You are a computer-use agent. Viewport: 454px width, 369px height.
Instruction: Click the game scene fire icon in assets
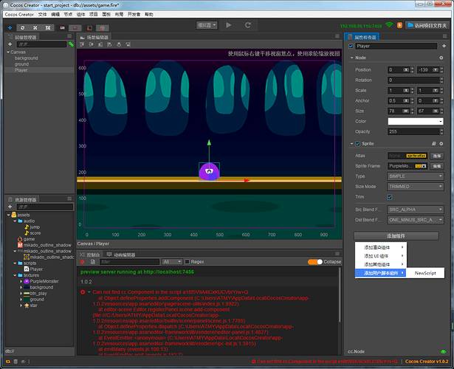click(20, 239)
